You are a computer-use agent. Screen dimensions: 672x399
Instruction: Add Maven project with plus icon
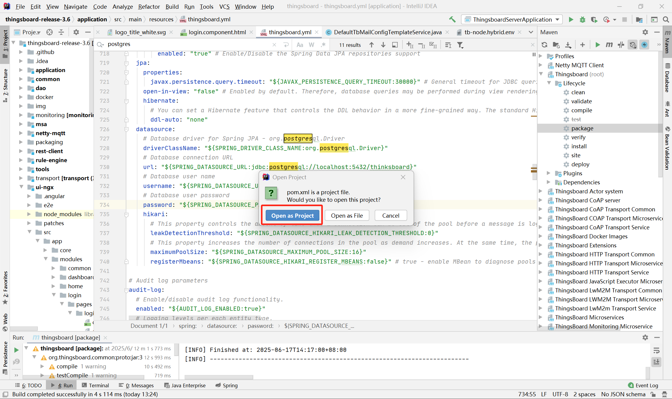click(583, 45)
